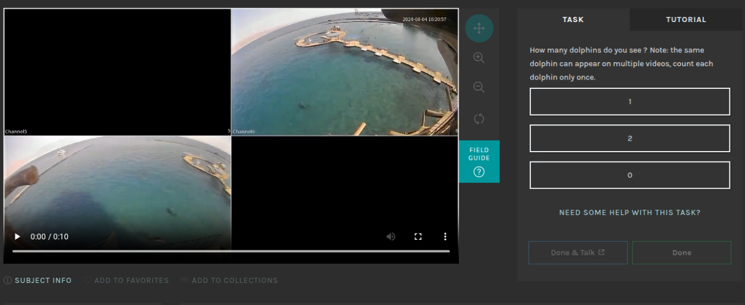Viewport: 745px width, 305px height.
Task: Open Subject Info
Action: (x=38, y=281)
